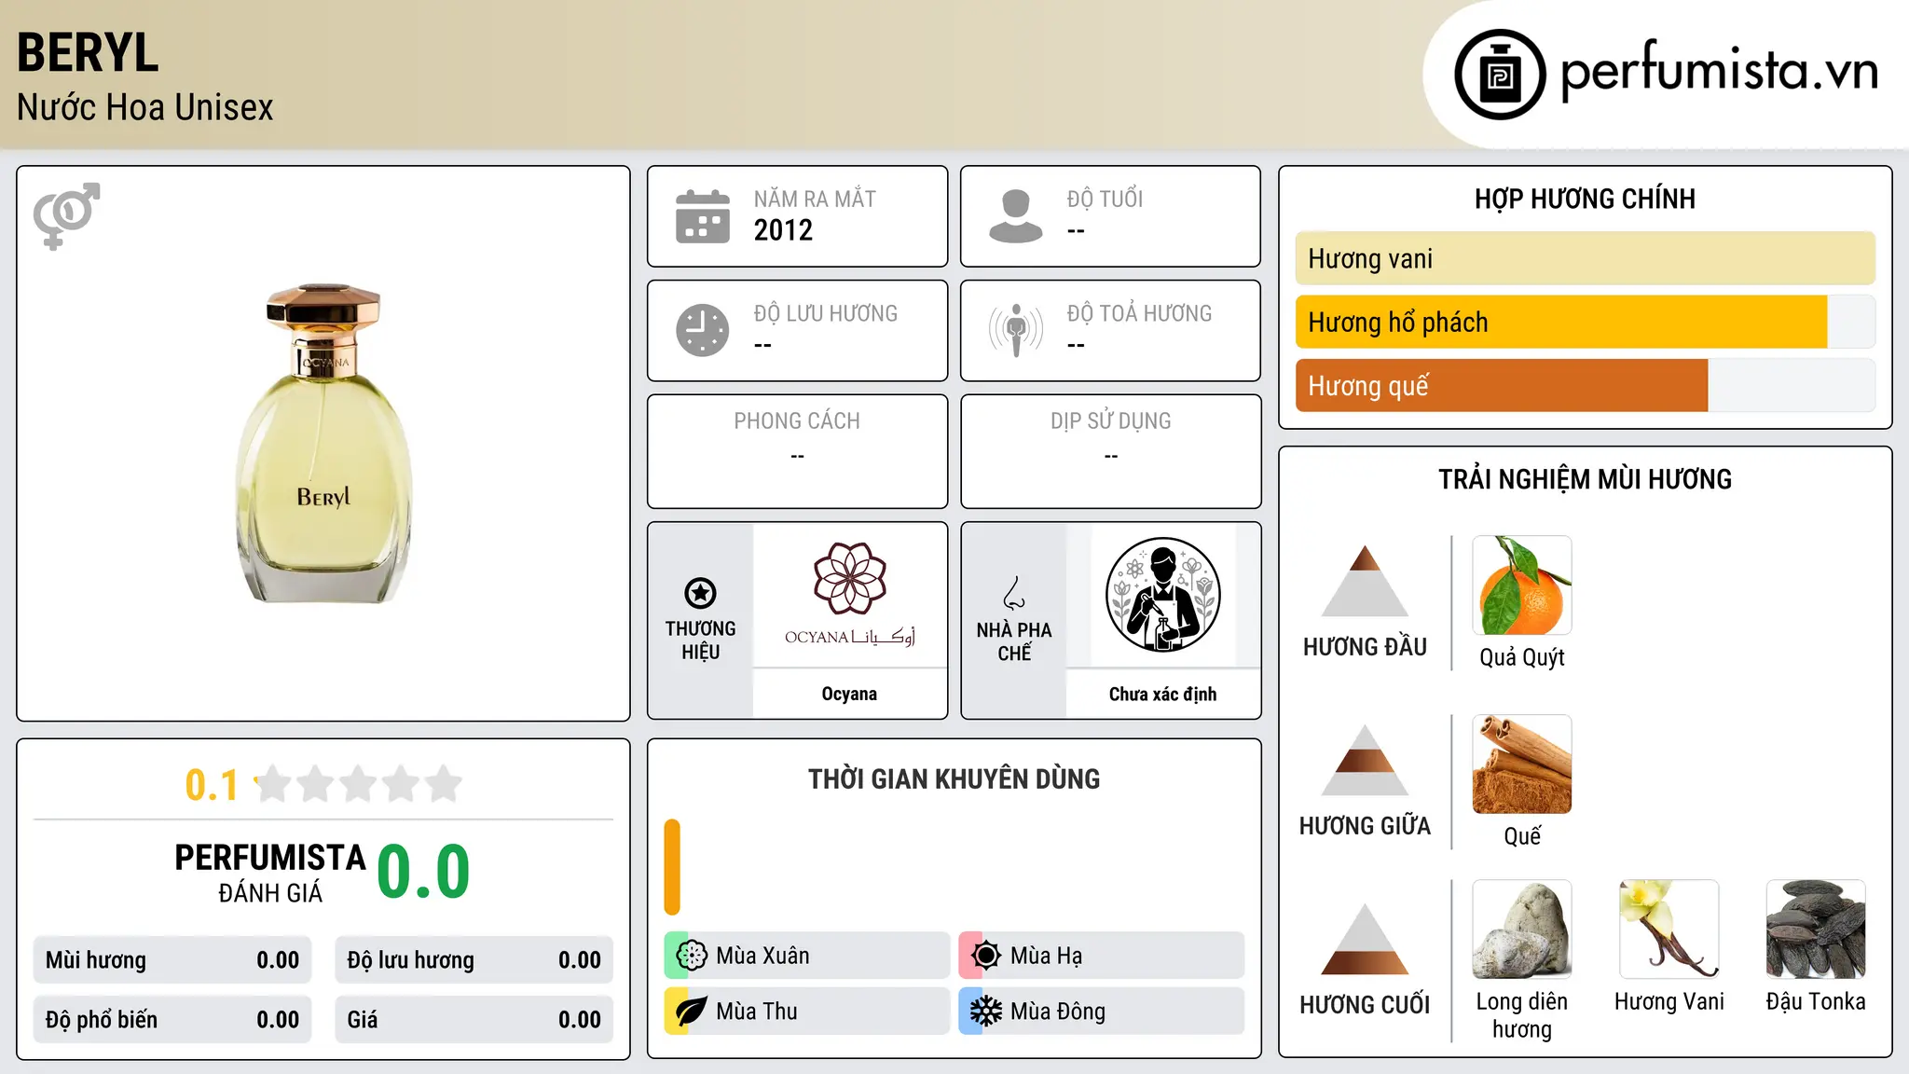The width and height of the screenshot is (1909, 1074).
Task: Click the ĐỘ TOẢ HƯƠNG sillage label
Action: click(1139, 313)
